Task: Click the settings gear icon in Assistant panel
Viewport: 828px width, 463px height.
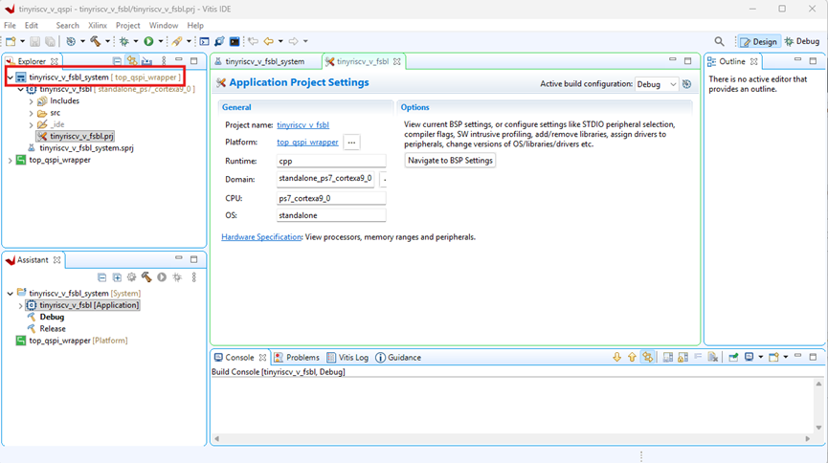Action: [132, 277]
